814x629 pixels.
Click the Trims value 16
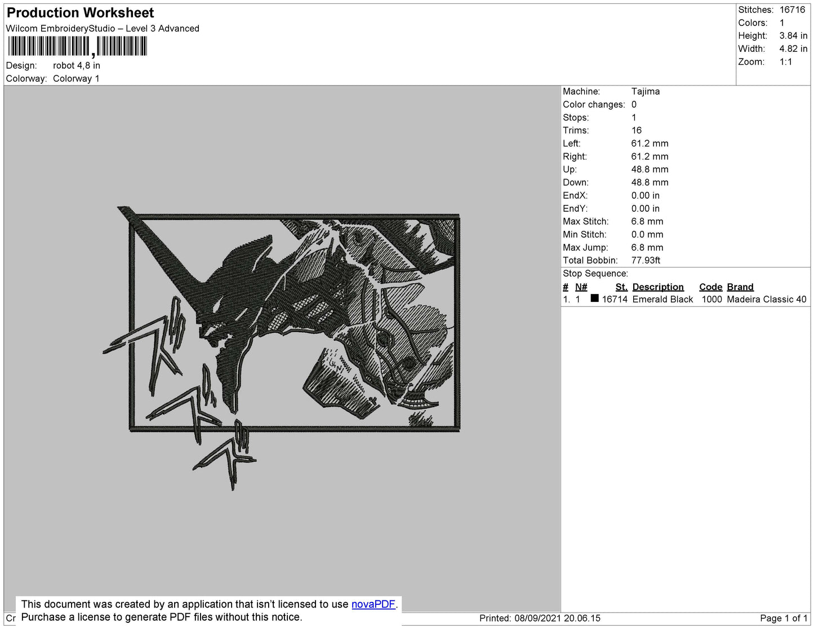click(x=637, y=131)
